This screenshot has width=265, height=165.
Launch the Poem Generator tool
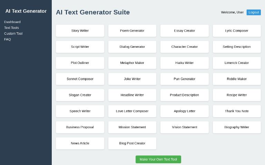coord(132,31)
